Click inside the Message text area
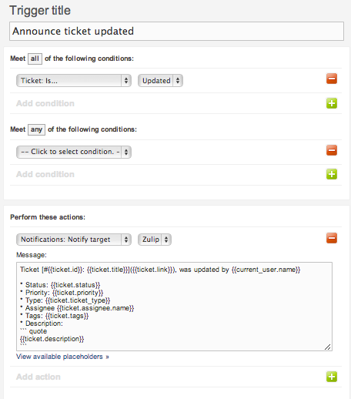This screenshot has width=351, height=399. click(174, 307)
